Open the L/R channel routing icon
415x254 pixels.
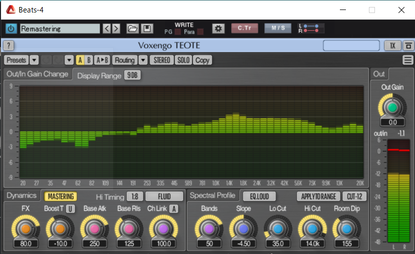click(311, 28)
